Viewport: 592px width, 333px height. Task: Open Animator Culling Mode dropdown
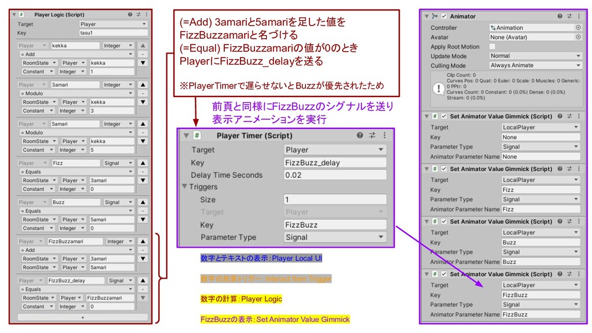tap(535, 65)
